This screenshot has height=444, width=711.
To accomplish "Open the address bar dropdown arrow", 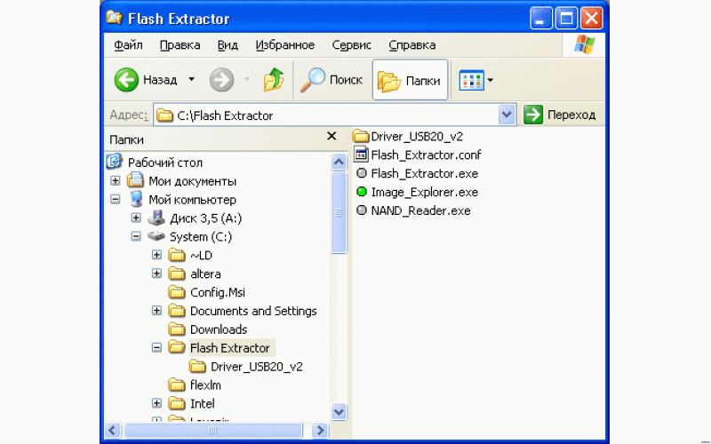I will coord(507,115).
